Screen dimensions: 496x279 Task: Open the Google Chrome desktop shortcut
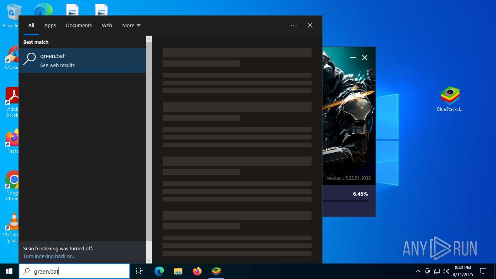click(12, 186)
